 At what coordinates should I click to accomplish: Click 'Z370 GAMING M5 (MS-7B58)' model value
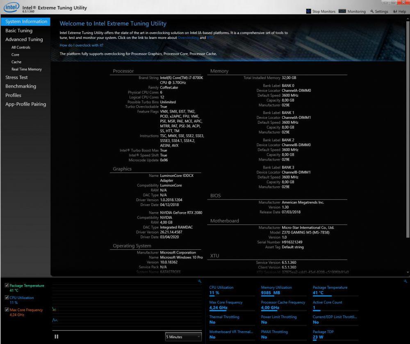click(x=306, y=233)
